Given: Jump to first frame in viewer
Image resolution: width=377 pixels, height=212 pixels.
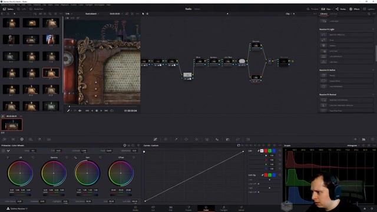Looking at the screenshot, I should pyautogui.click(x=87, y=111).
